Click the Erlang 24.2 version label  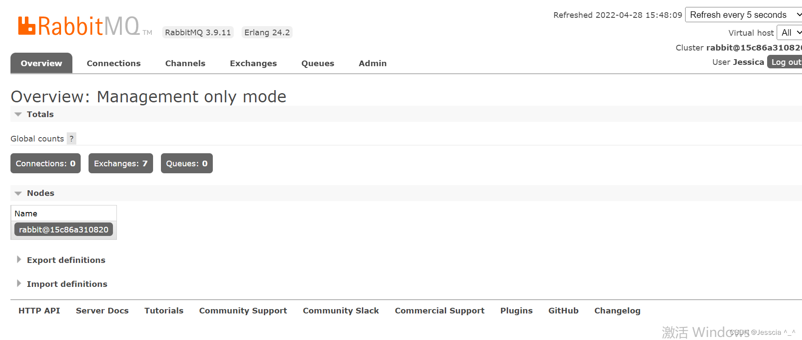(x=267, y=32)
